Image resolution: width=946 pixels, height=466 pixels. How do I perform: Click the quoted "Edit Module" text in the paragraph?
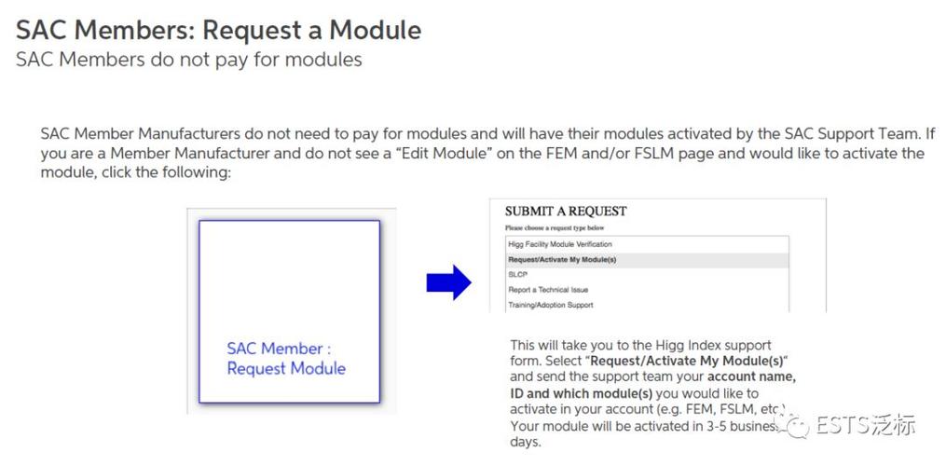coord(460,154)
